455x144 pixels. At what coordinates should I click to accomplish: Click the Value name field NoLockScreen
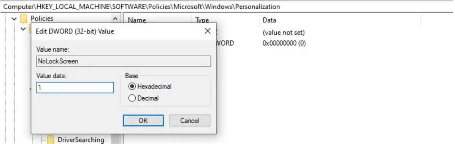(123, 61)
